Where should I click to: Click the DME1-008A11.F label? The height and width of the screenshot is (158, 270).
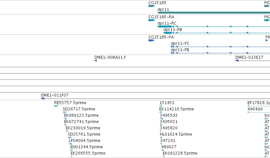pos(110,57)
